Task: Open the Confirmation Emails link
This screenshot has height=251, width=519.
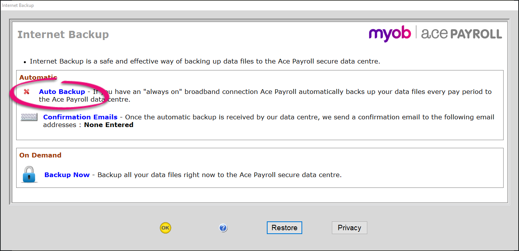Action: click(x=80, y=117)
